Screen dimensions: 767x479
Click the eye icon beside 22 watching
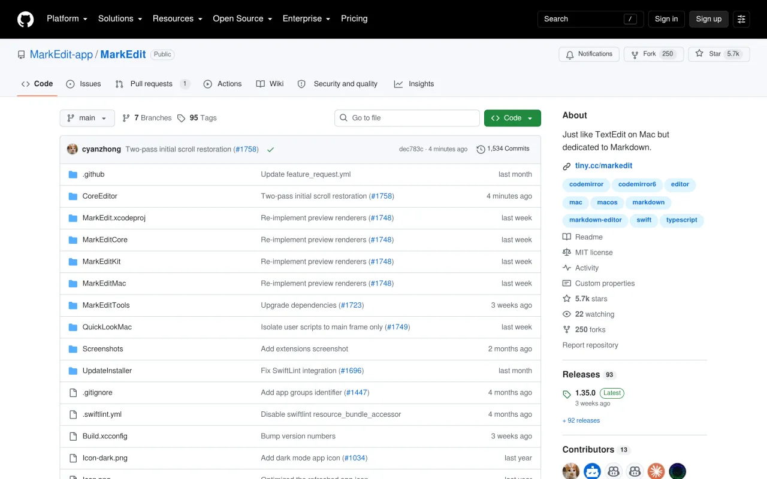(x=567, y=314)
